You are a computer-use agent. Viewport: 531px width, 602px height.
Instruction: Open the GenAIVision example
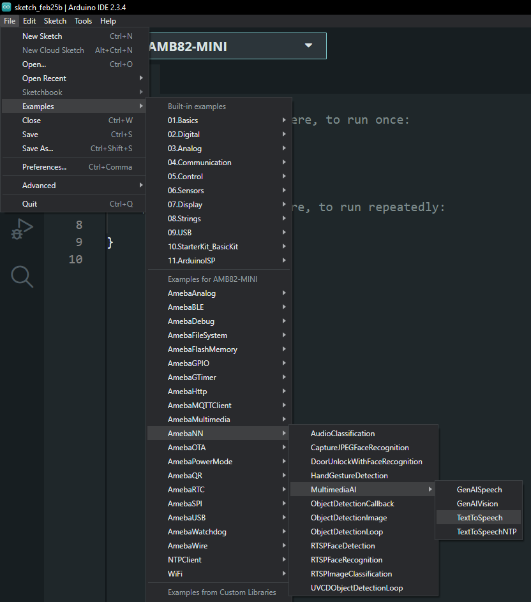[x=479, y=504]
